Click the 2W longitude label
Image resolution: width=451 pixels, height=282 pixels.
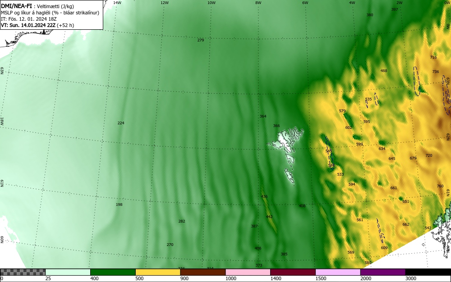(x=399, y=3)
